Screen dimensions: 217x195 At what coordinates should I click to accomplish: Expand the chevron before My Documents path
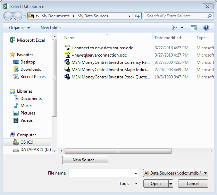tap(37, 16)
